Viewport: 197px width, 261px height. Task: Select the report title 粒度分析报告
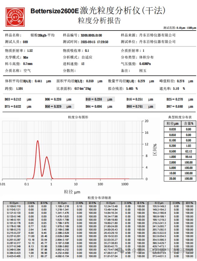(x=99, y=21)
